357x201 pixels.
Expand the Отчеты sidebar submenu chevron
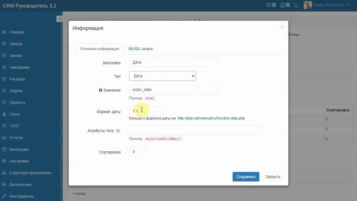[59, 138]
